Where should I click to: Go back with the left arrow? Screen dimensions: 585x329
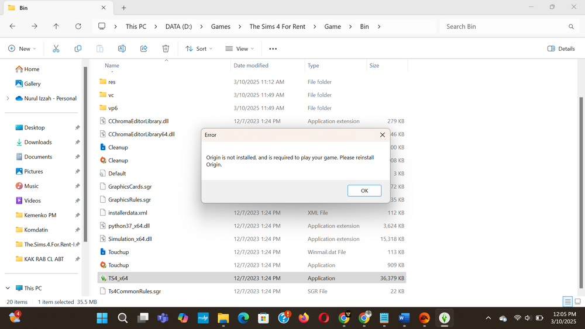(12, 26)
